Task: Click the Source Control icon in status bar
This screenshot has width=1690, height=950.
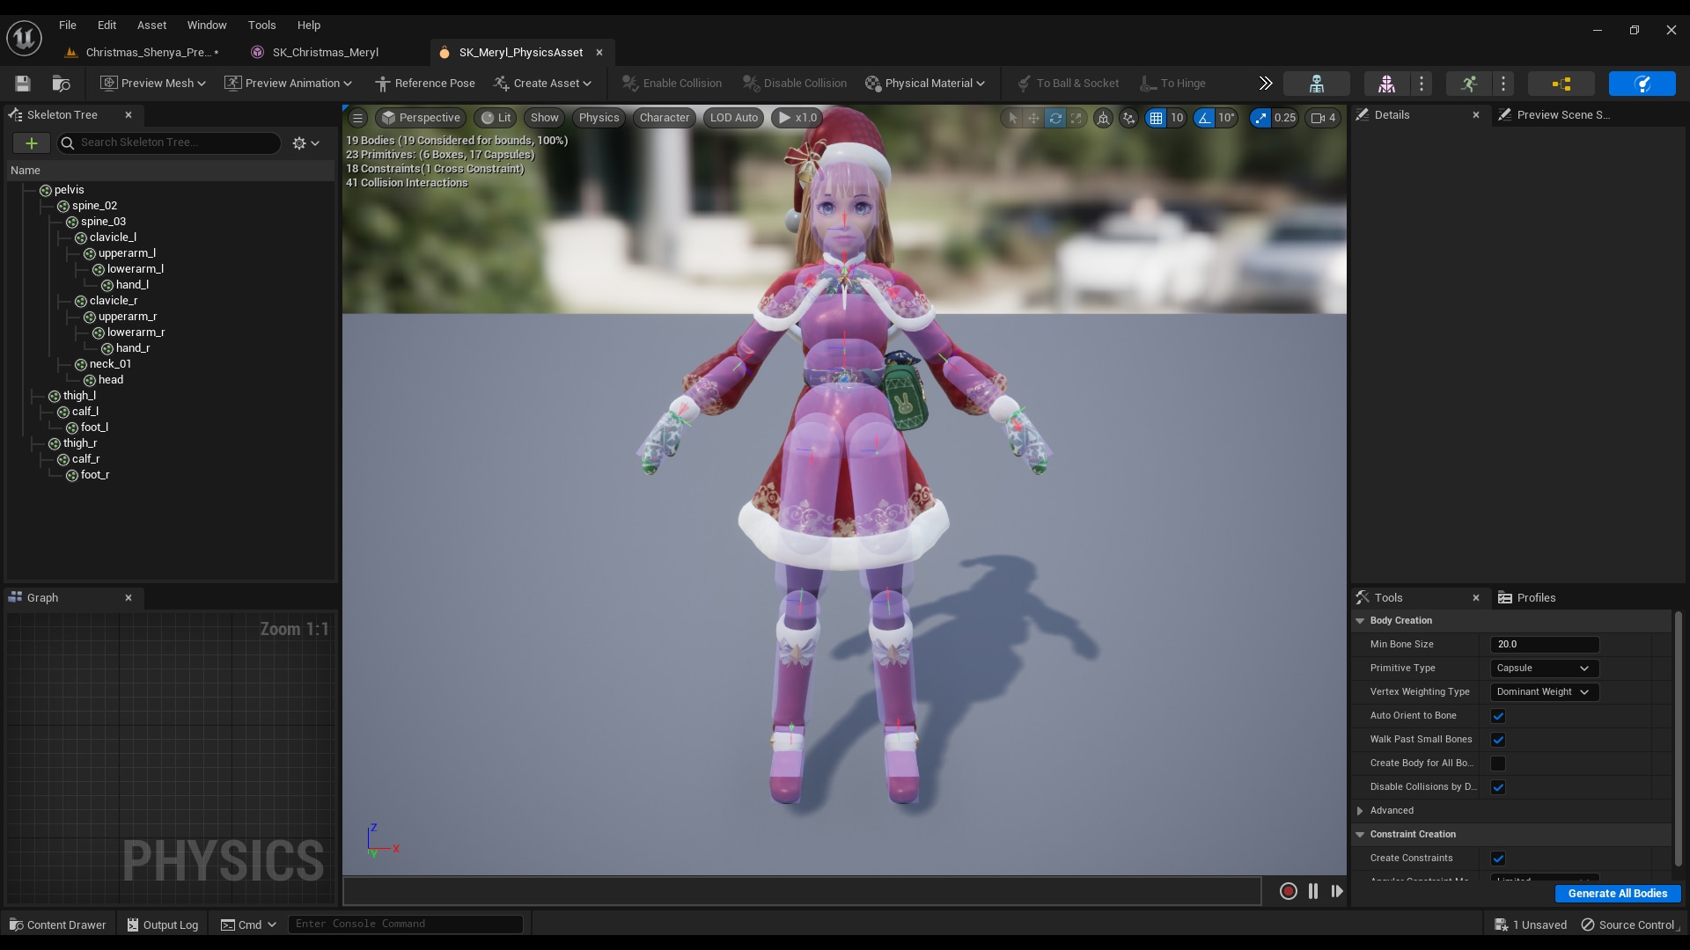Action: tap(1590, 924)
